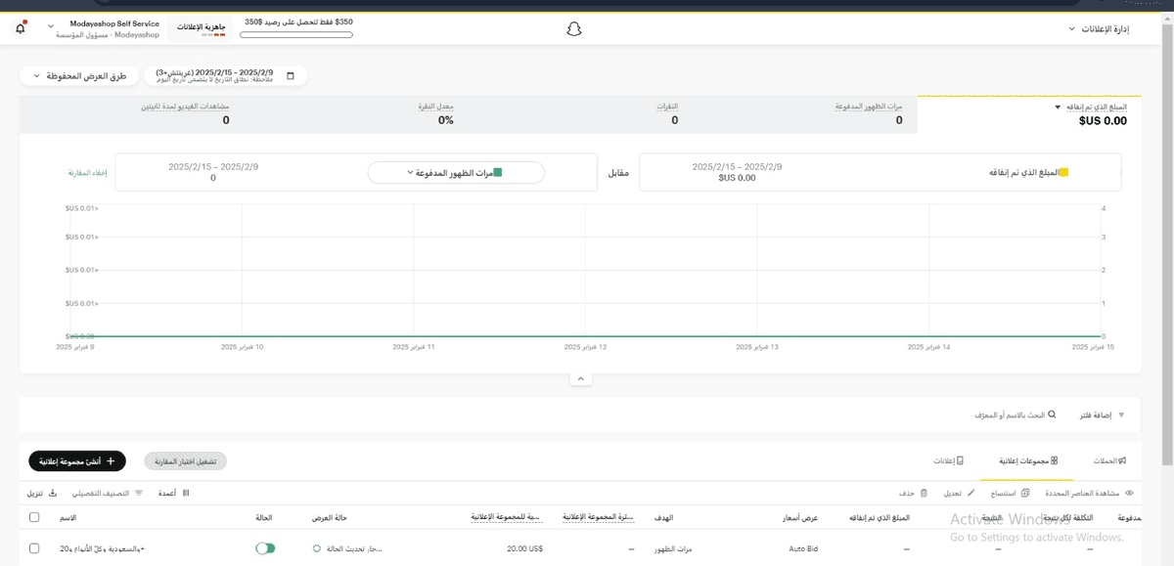Screen dimensions: 1174x566
Task: Select the Columns (أعمدة) icon
Action: click(x=185, y=493)
